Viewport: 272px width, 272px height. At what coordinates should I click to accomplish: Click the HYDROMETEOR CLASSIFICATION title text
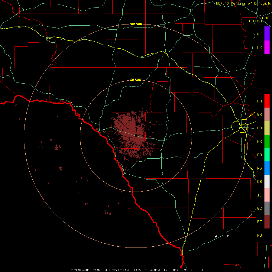(106, 270)
